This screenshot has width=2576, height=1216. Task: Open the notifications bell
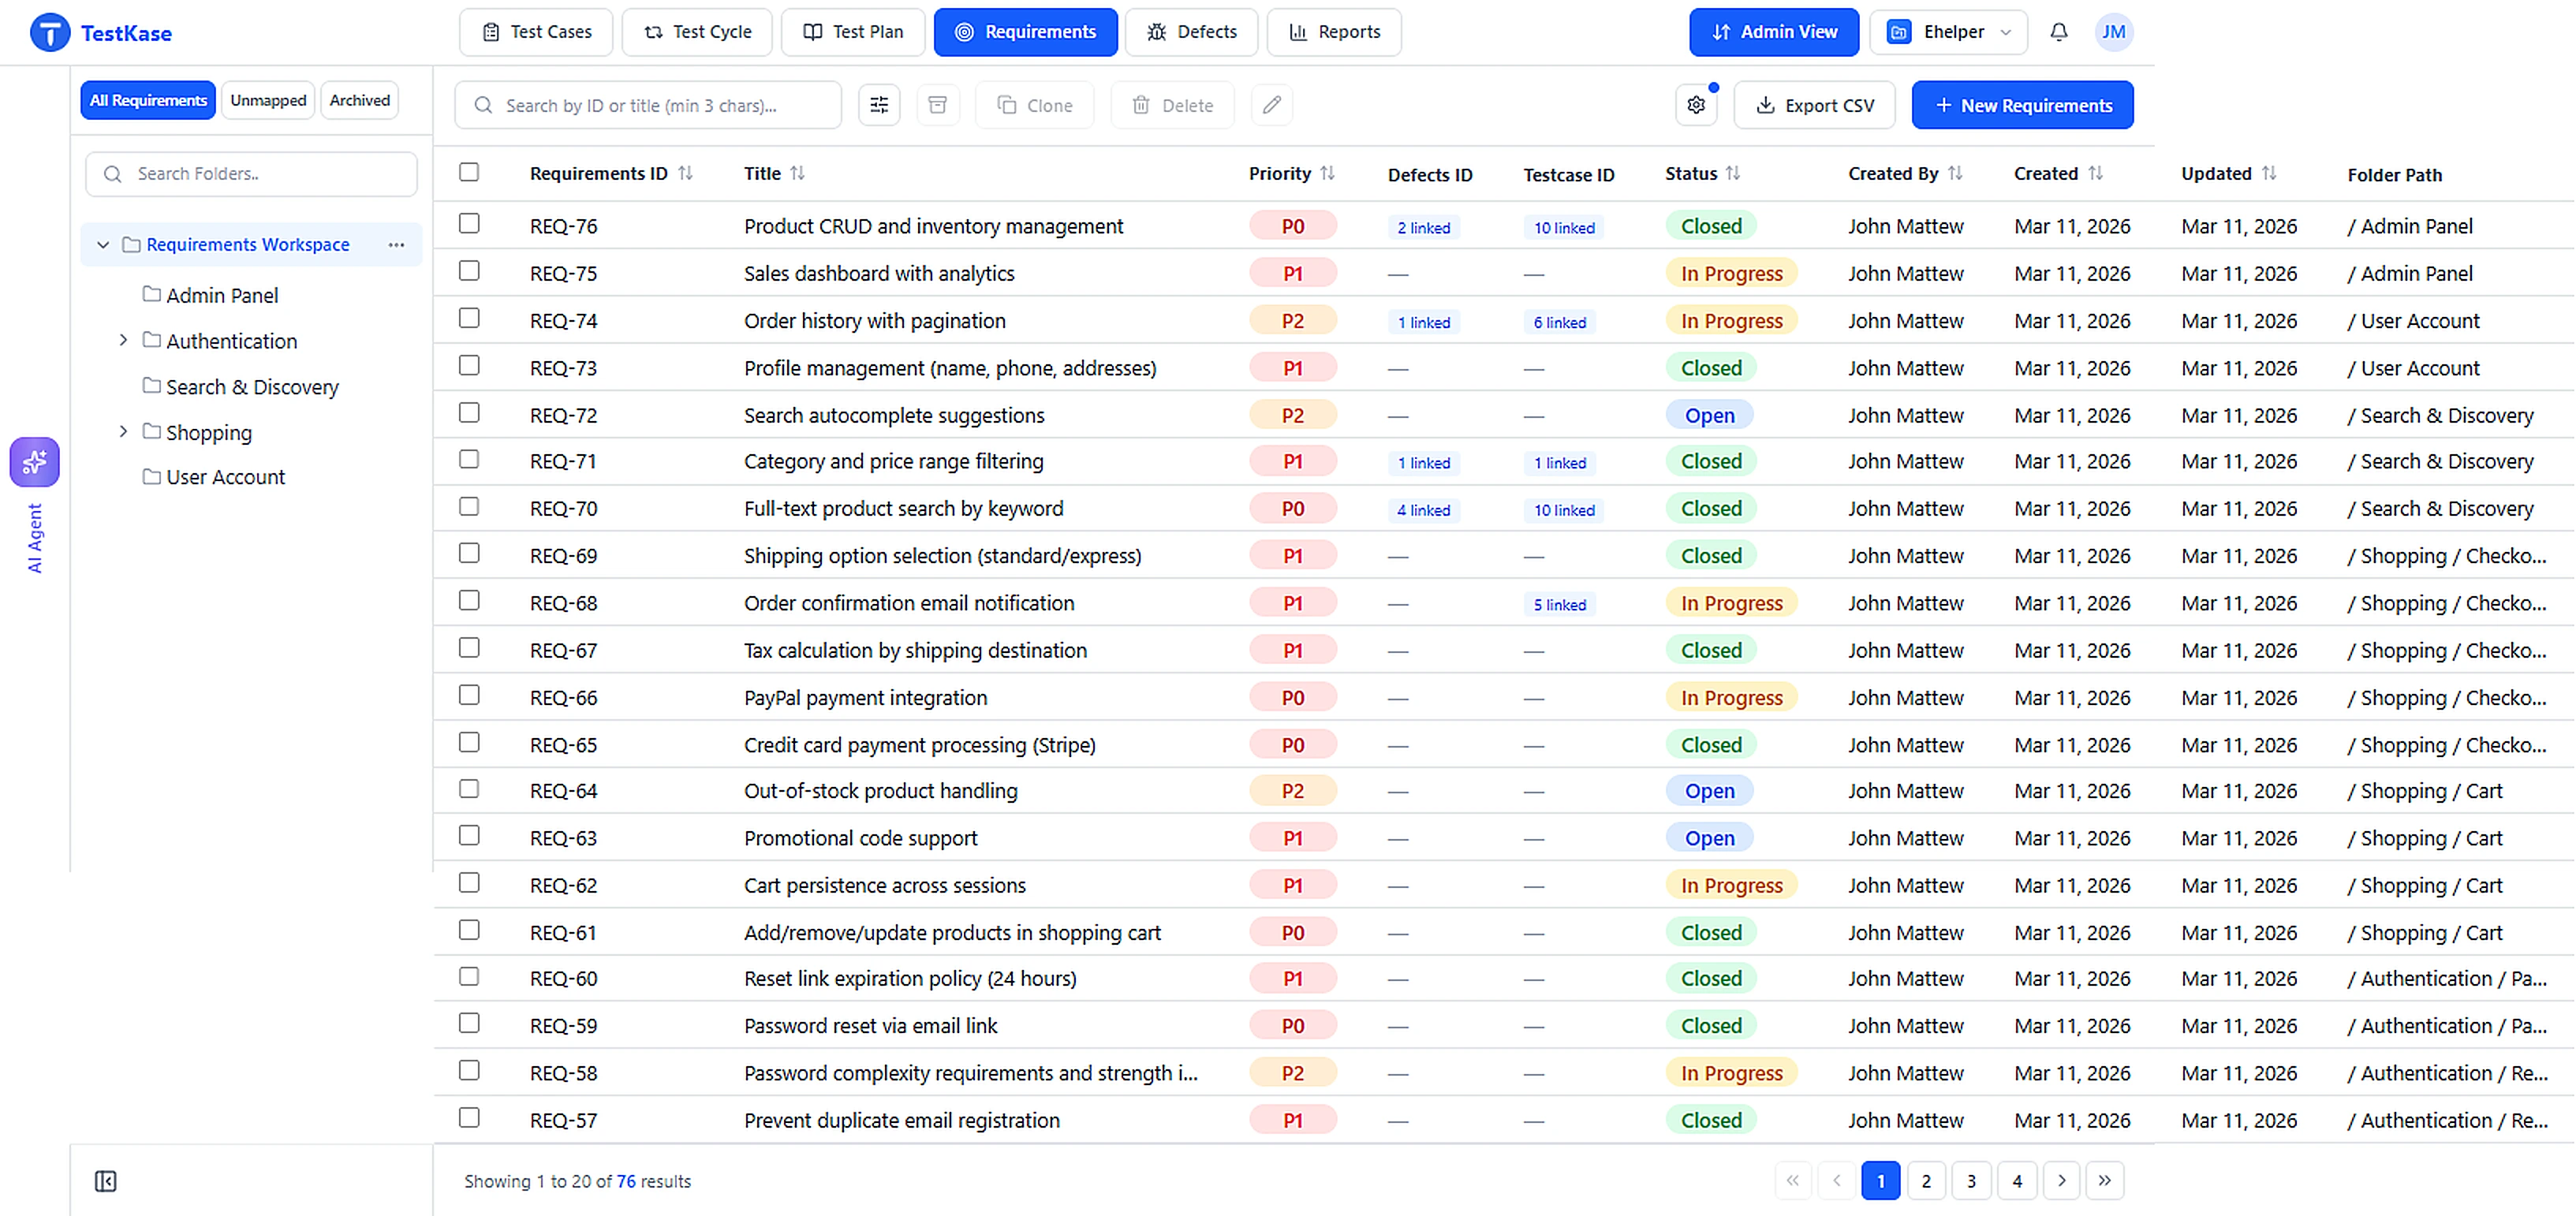click(2059, 32)
